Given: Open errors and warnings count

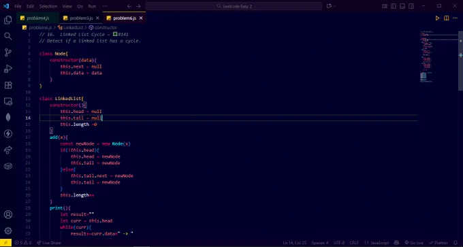Looking at the screenshot, I should tap(23, 242).
